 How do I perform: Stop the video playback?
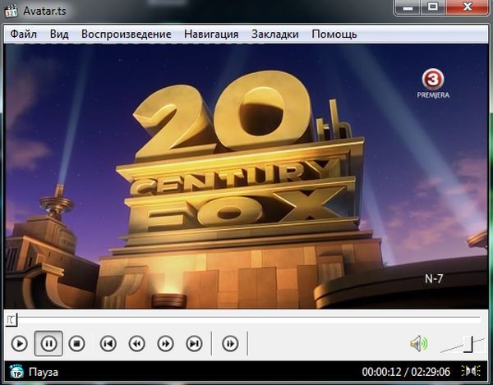pos(76,344)
